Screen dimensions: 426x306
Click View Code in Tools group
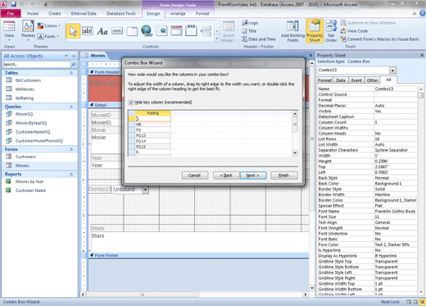(x=354, y=31)
